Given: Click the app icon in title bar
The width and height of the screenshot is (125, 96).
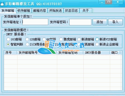Looking at the screenshot, I should point(2,4).
